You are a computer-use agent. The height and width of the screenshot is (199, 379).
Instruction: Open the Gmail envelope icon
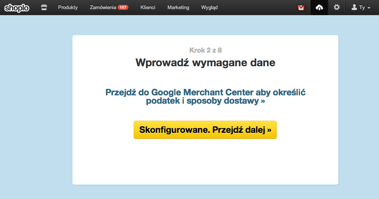(301, 8)
